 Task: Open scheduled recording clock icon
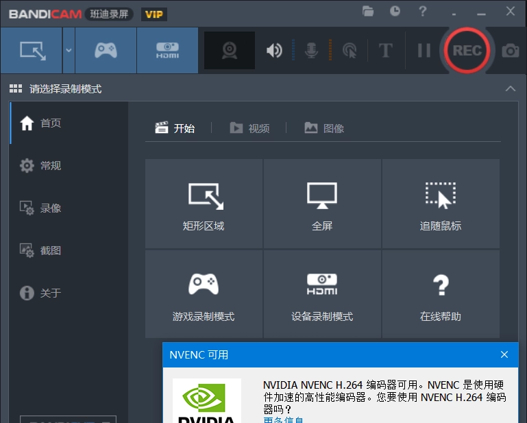pos(395,11)
